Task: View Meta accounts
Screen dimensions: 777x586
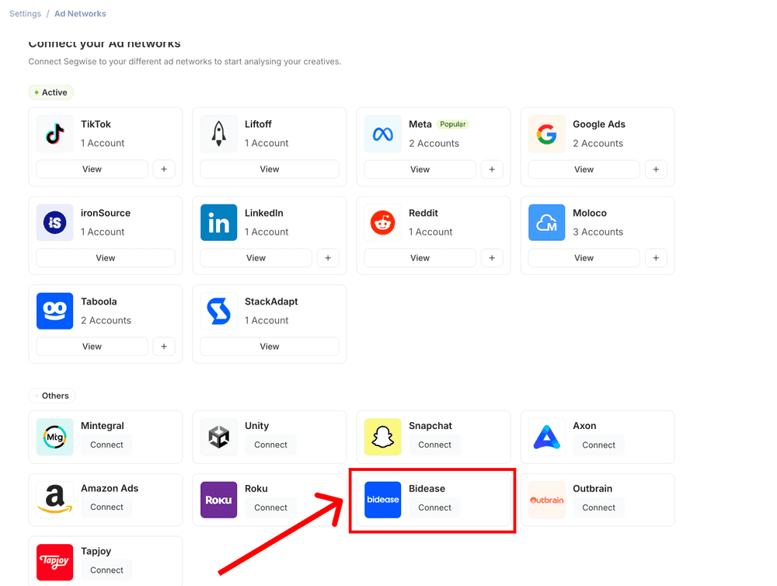Action: [420, 169]
